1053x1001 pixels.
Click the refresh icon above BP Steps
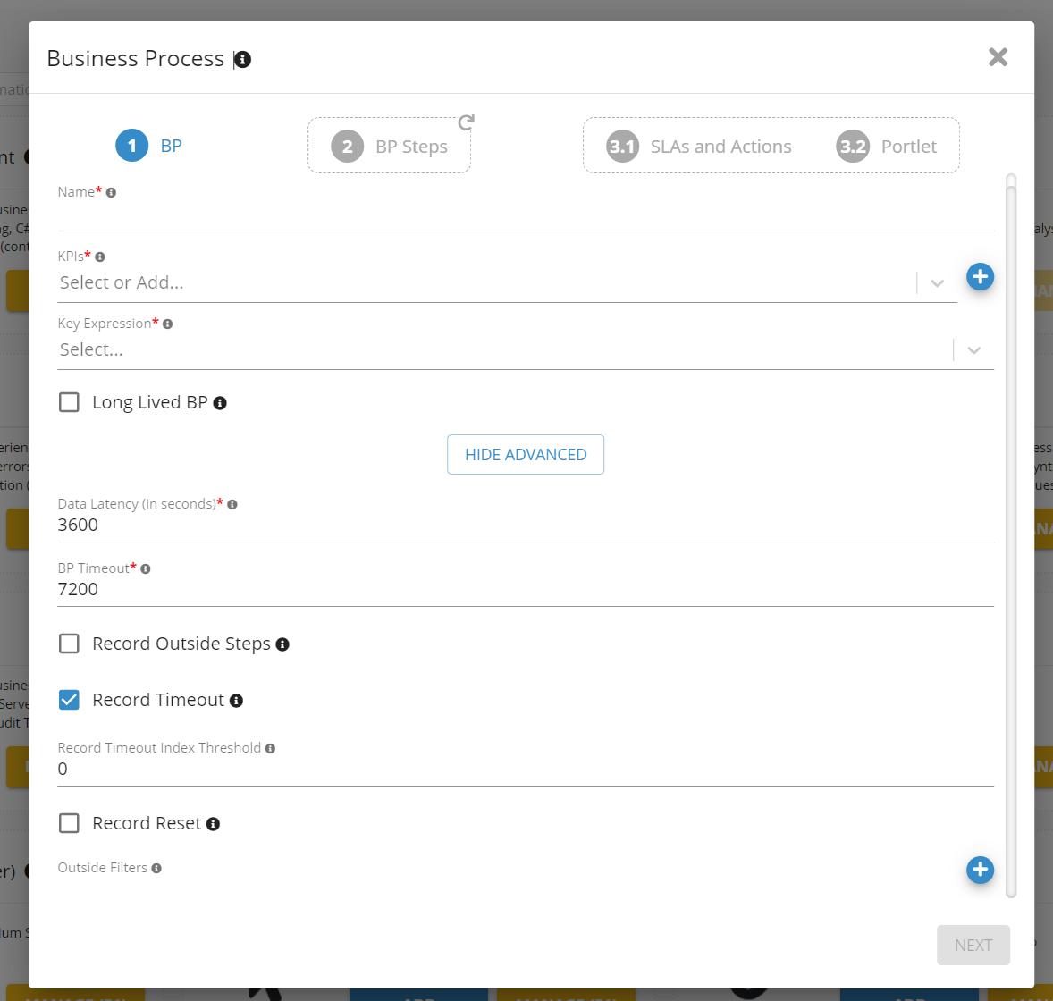point(466,122)
